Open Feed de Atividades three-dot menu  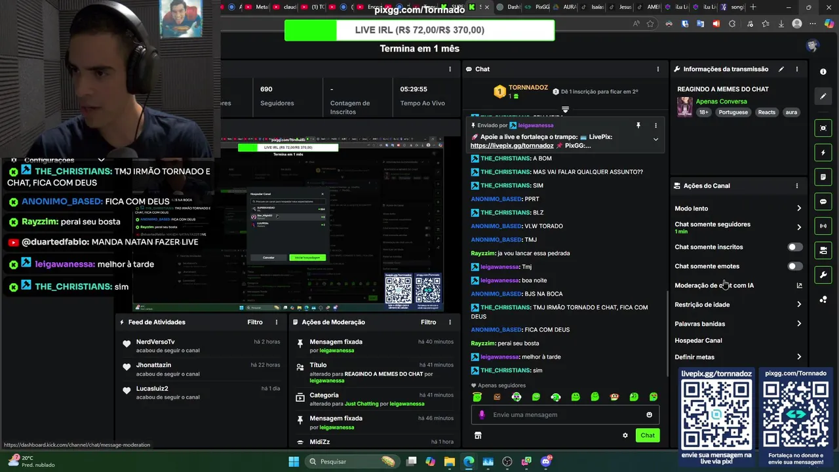point(277,322)
